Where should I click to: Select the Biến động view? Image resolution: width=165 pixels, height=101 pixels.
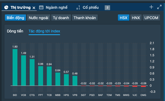15,18
